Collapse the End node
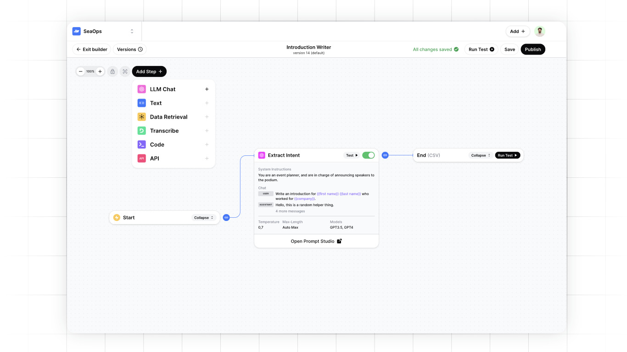 click(481, 155)
